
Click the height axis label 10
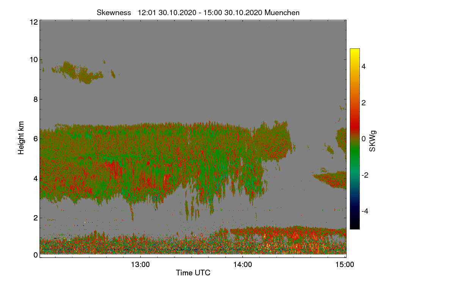coord(33,59)
